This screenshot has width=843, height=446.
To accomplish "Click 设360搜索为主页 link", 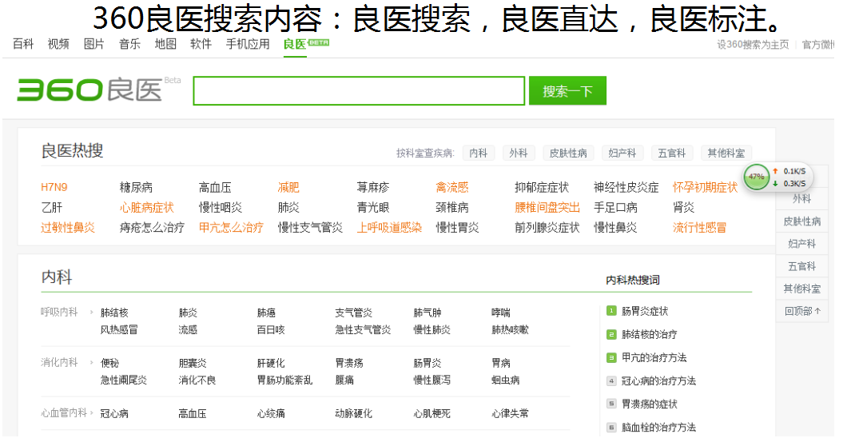I will tap(753, 45).
